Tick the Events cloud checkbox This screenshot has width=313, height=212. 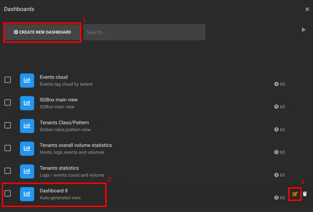point(8,80)
